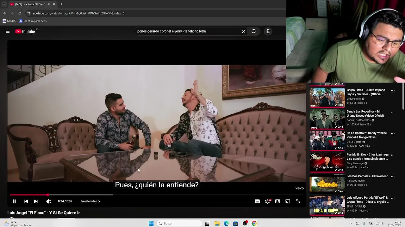
Task: Reload the YouTube page
Action: pos(20,13)
